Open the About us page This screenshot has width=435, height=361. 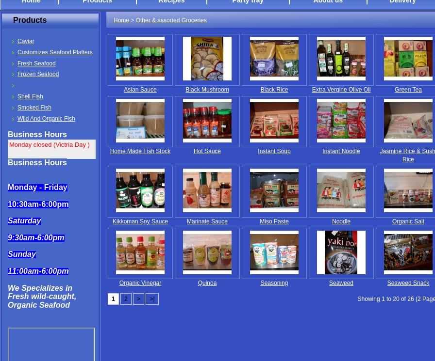pyautogui.click(x=328, y=2)
